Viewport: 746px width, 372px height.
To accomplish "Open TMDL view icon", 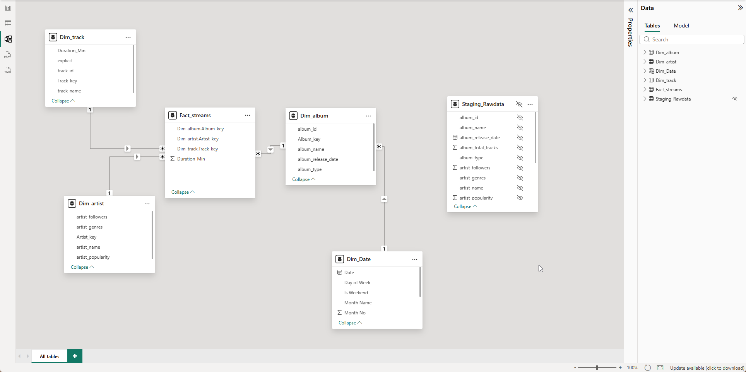I will tap(8, 70).
